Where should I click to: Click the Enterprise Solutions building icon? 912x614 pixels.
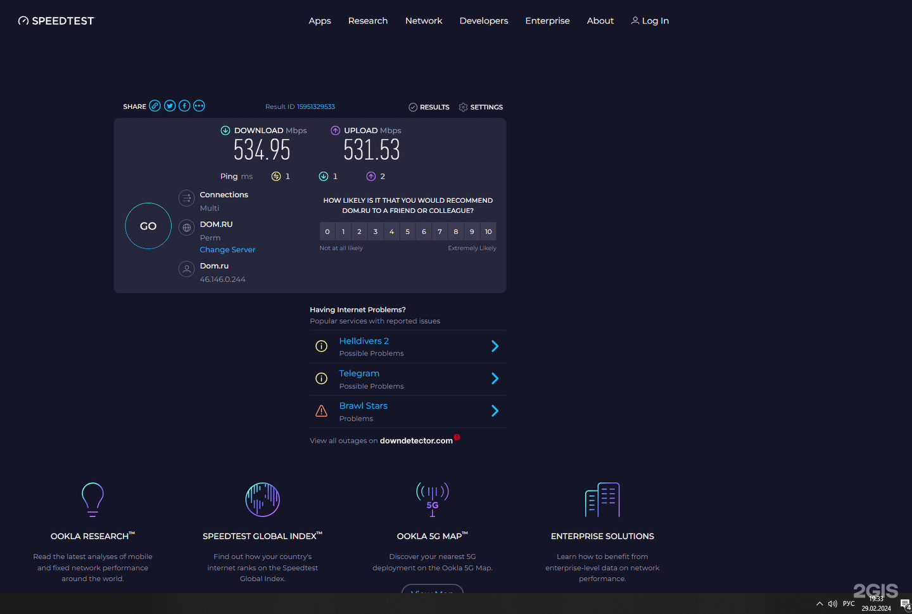pos(602,499)
